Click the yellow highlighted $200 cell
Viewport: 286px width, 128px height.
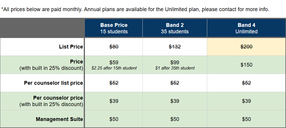246,47
